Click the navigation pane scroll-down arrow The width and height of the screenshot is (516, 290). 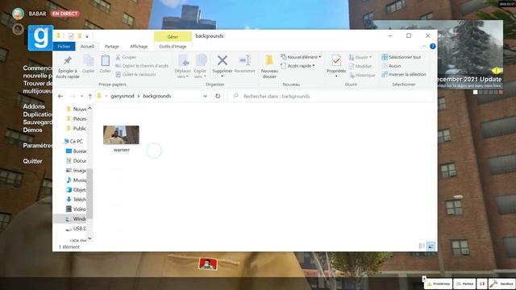coord(89,238)
